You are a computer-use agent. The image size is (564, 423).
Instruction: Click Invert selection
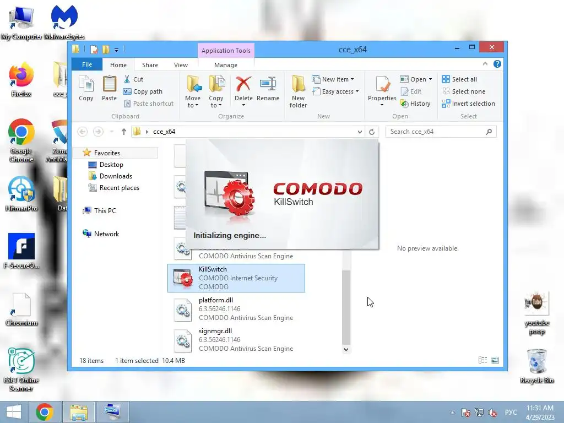(x=468, y=104)
